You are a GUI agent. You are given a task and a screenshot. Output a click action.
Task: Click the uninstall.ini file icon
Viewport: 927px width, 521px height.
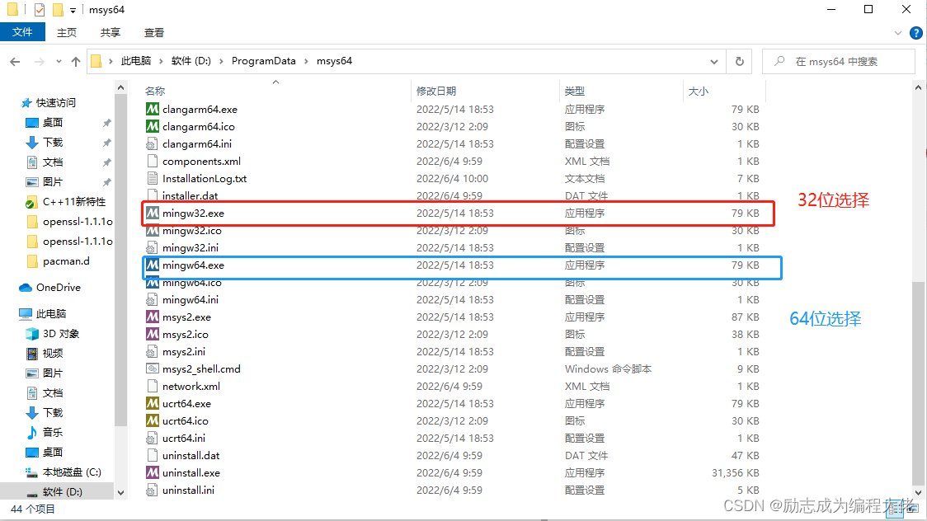pyautogui.click(x=153, y=490)
